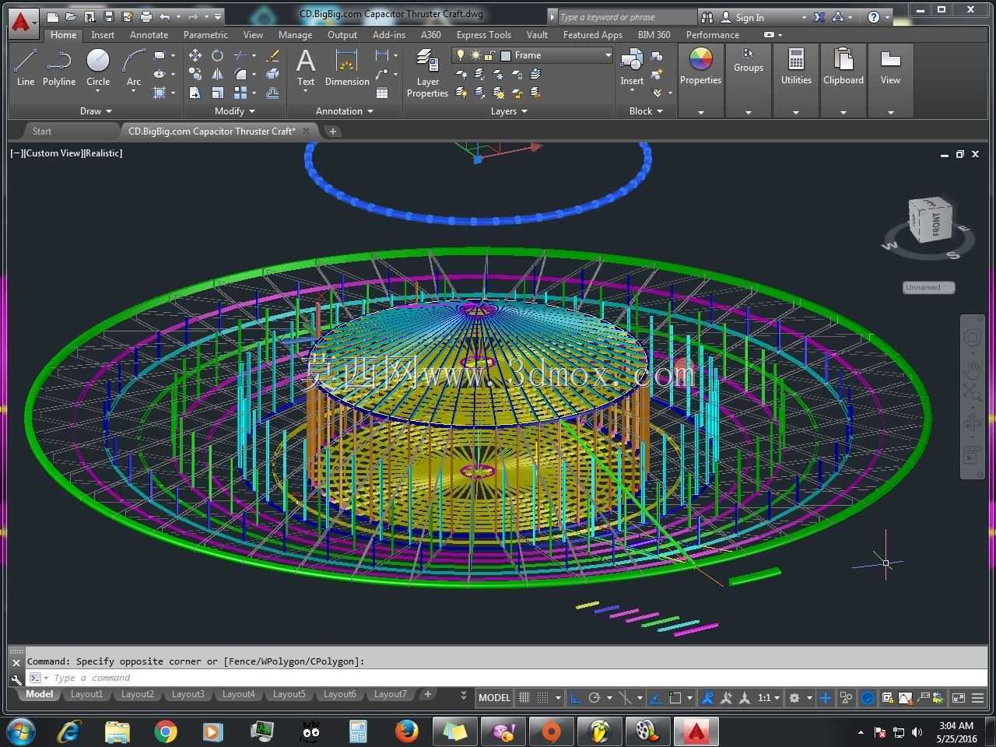The image size is (996, 747).
Task: Expand the Draw panel
Action: [96, 111]
